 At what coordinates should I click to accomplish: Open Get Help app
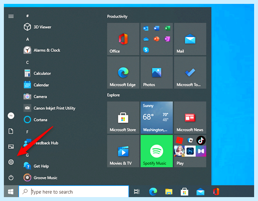click(x=36, y=166)
